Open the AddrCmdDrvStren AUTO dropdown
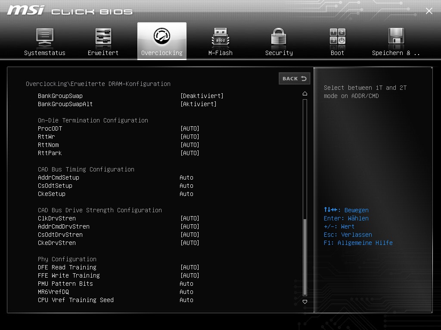Image resolution: width=441 pixels, height=330 pixels. pos(190,226)
